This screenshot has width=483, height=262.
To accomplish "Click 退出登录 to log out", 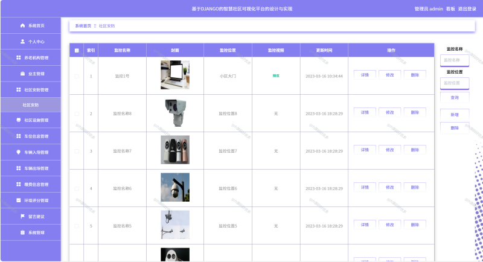I will click(x=467, y=9).
